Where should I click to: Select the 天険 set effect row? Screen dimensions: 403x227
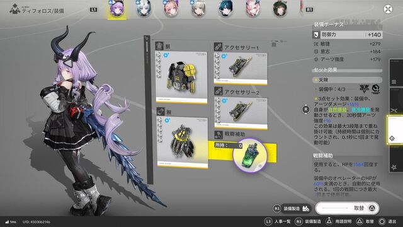coord(348,80)
